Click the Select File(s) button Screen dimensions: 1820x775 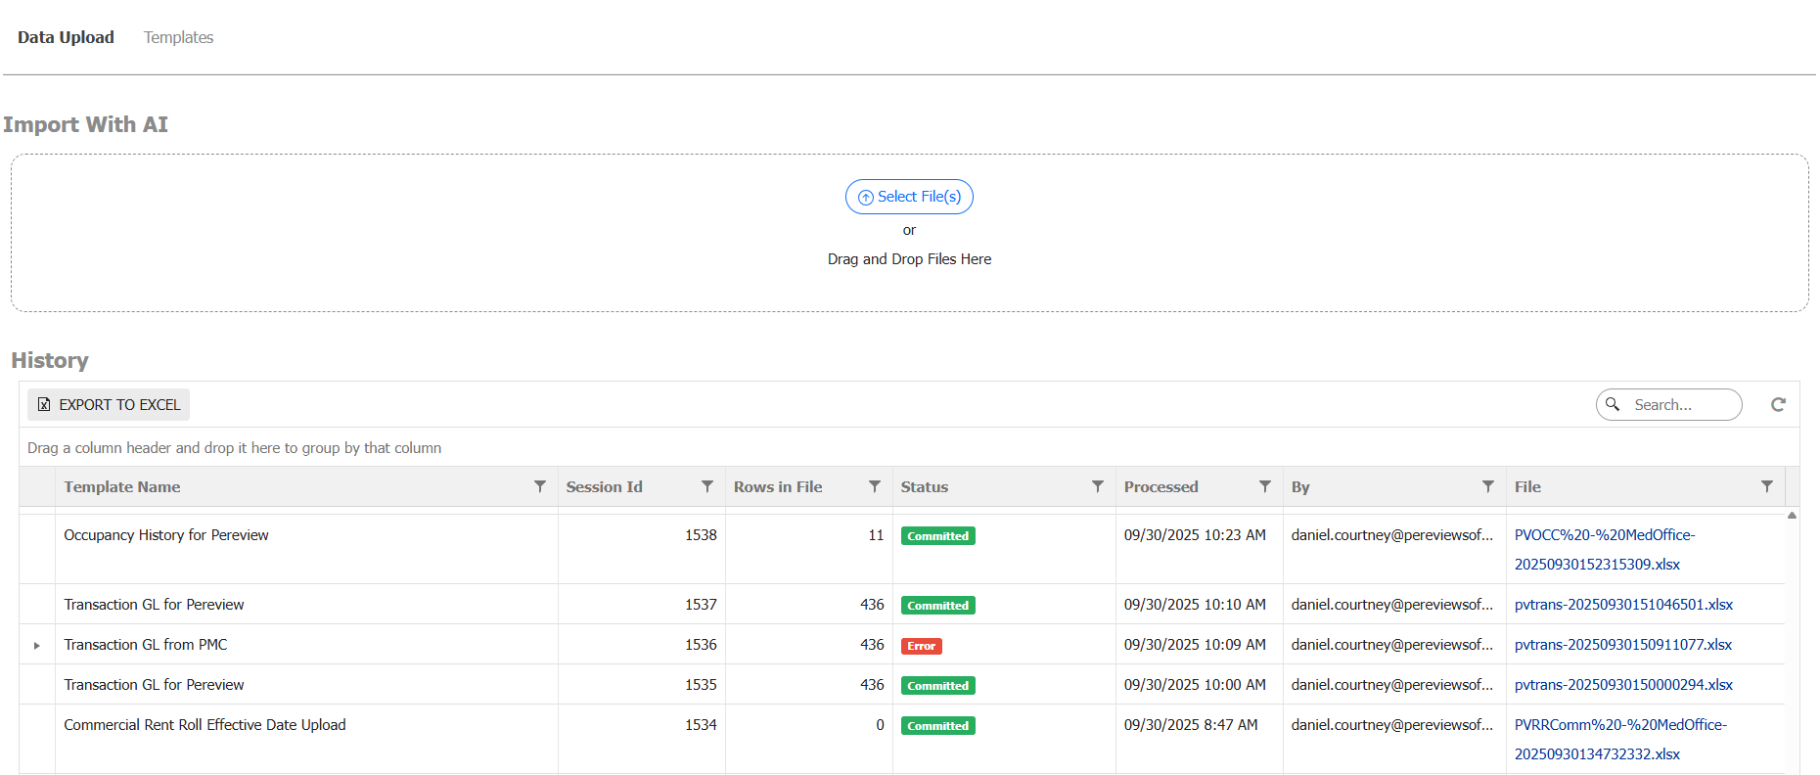(x=909, y=197)
